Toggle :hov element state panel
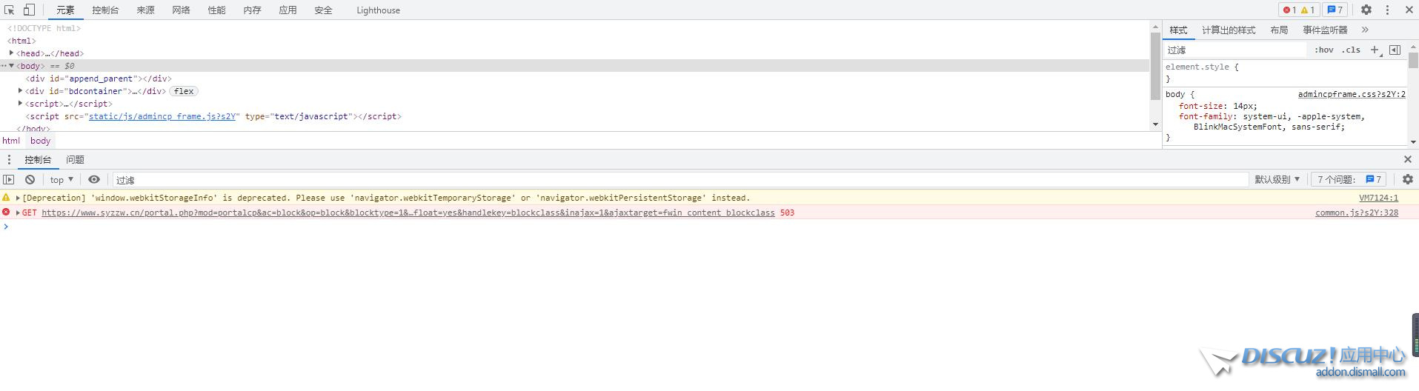 (1324, 50)
